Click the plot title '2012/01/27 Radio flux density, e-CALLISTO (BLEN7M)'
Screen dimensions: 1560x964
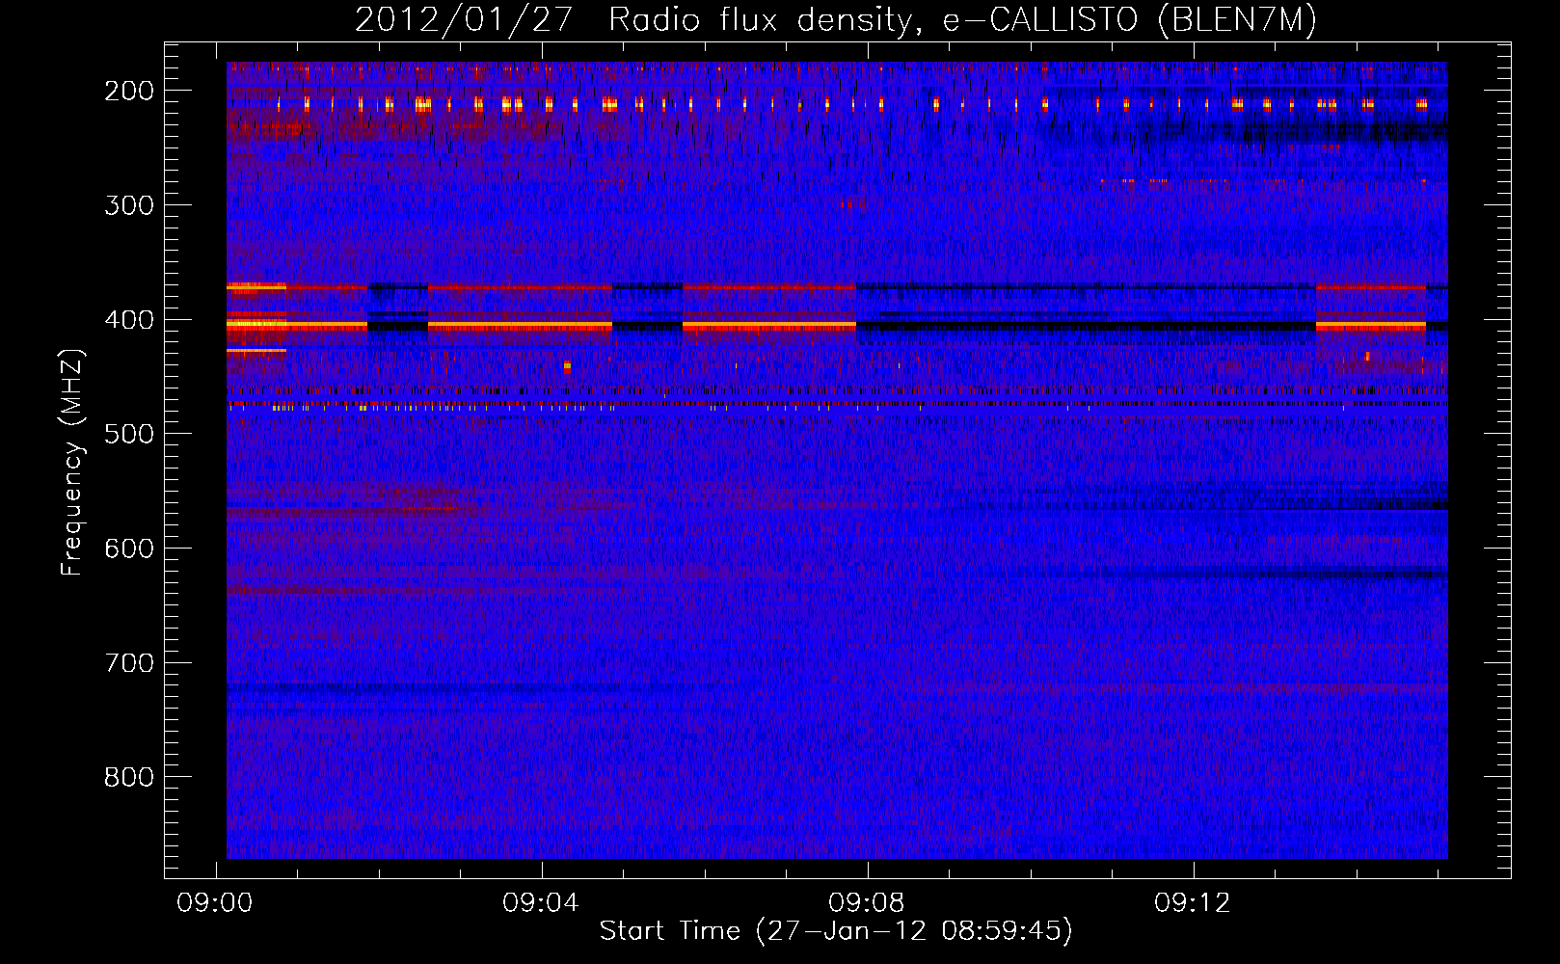(x=836, y=19)
